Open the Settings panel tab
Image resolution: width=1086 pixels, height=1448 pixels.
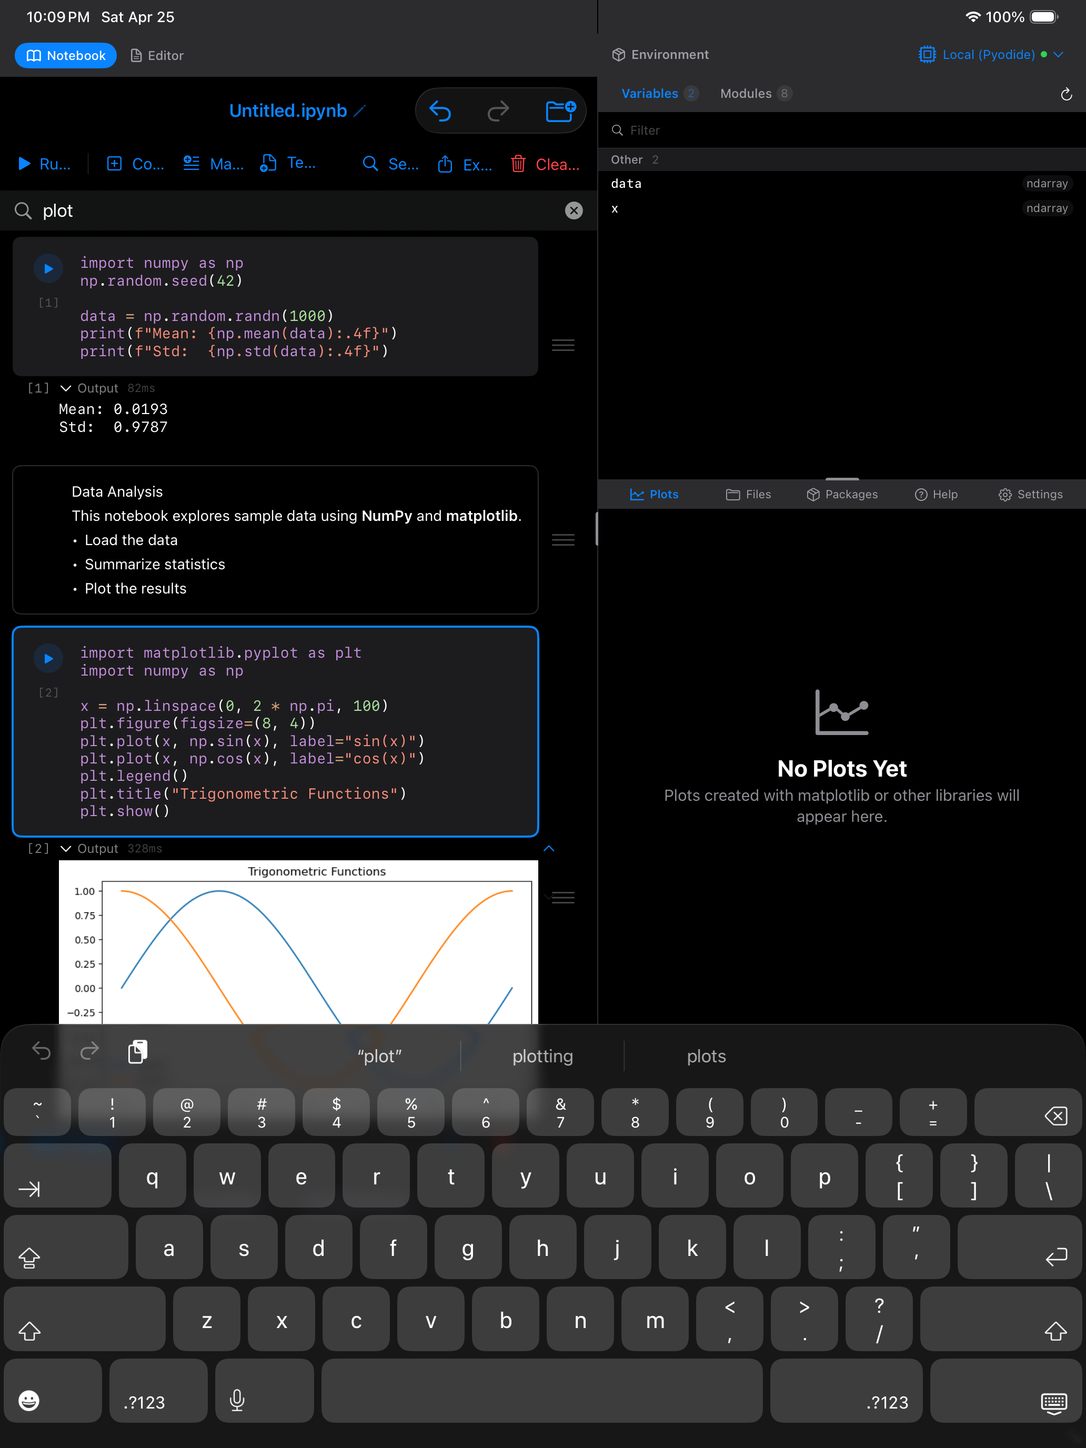1030,494
